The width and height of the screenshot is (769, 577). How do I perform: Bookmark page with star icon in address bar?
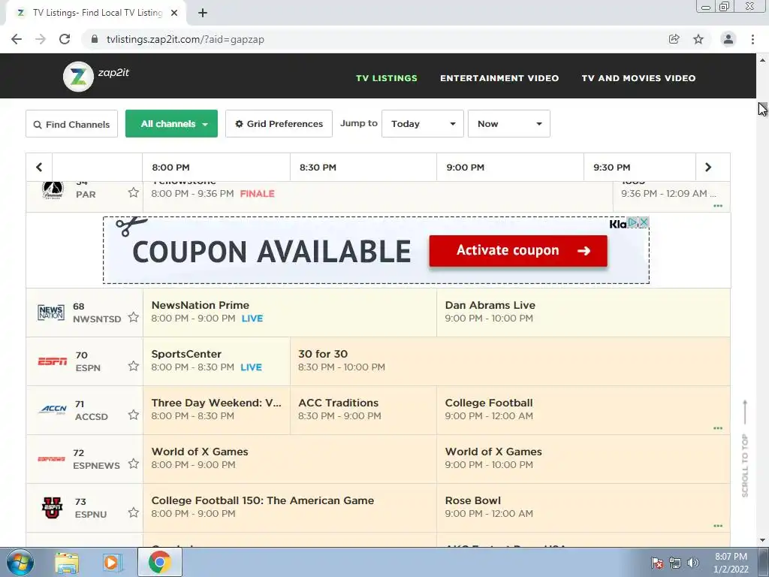tap(698, 39)
